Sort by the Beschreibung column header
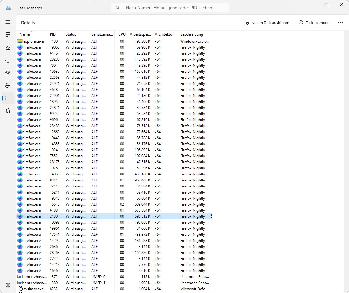 click(195, 34)
